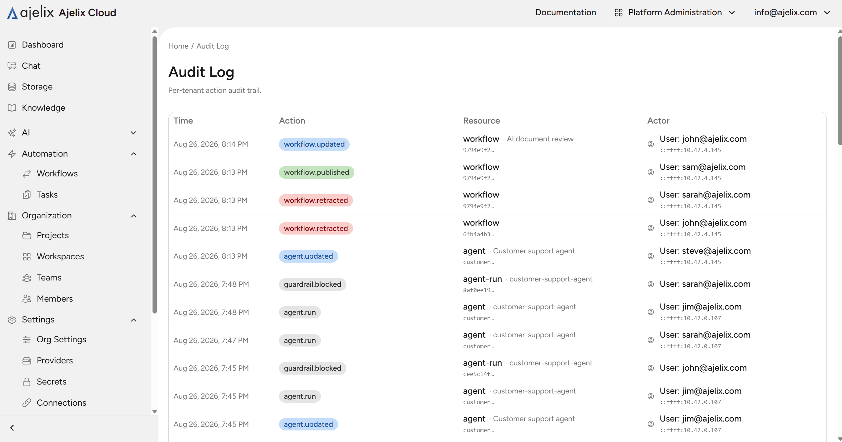Collapse the Automation section

point(133,154)
